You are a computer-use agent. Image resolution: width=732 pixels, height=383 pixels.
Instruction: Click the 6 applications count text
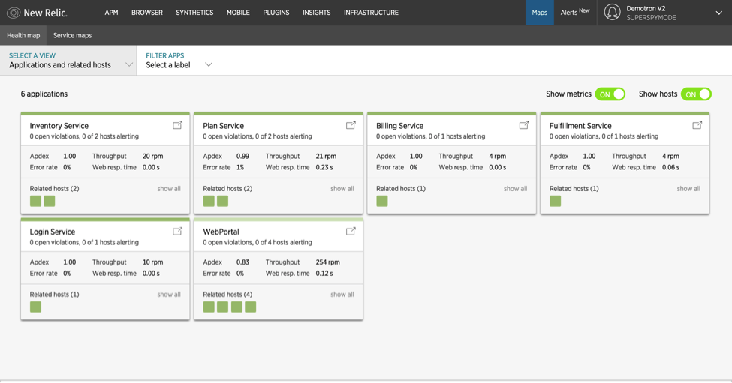pyautogui.click(x=44, y=94)
